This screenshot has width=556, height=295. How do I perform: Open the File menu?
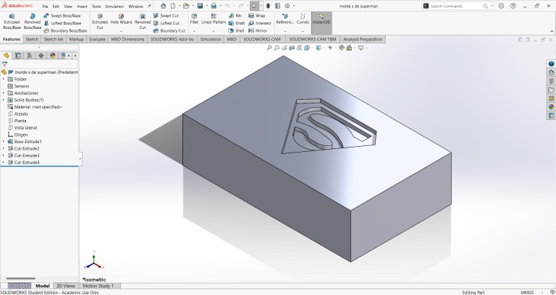coord(45,7)
